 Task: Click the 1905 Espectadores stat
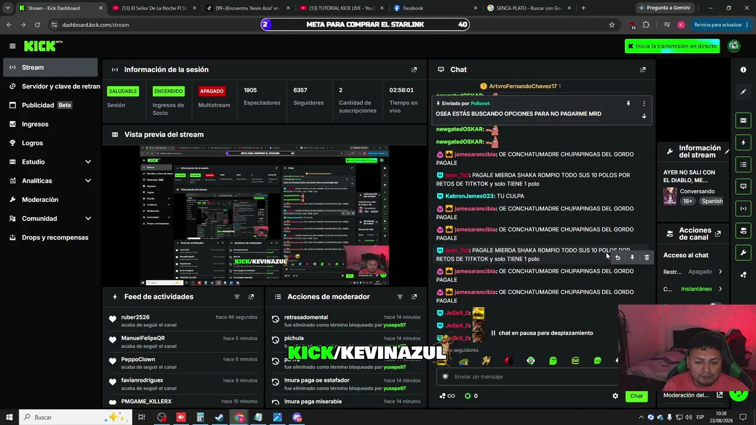click(262, 96)
